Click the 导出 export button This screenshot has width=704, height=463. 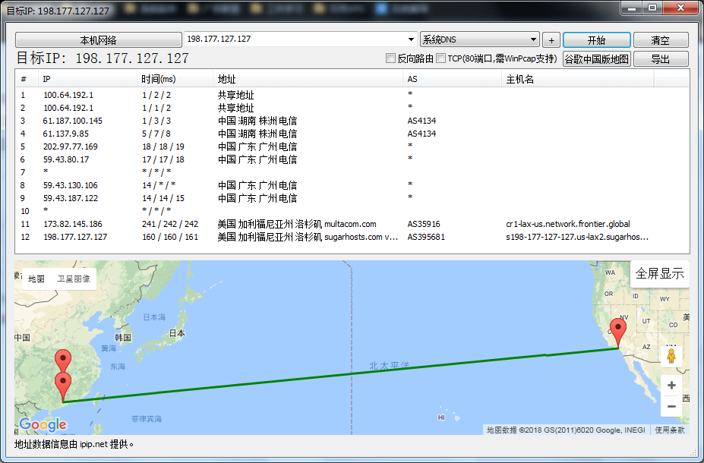[x=660, y=59]
